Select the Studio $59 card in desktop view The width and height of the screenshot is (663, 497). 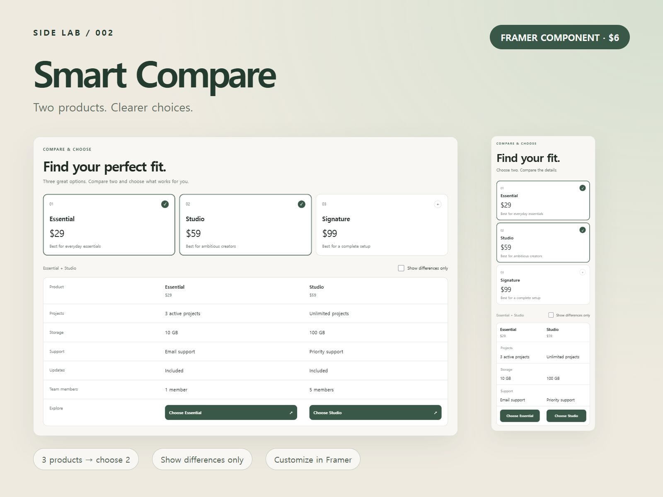click(245, 225)
